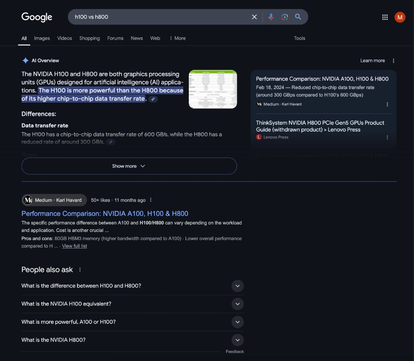The width and height of the screenshot is (414, 361).
Task: Open AI Overview three-dot options menu
Action: pos(393,61)
